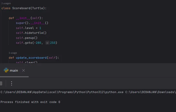This screenshot has width=176, height=112.
Task: Click the 'self.level = 1' line
Action: [x=28, y=28]
